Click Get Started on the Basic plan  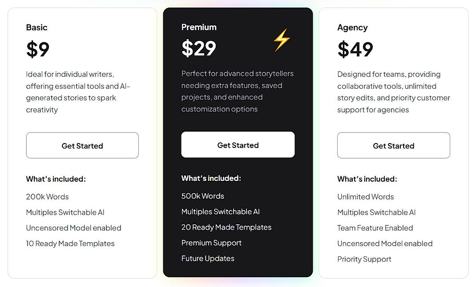point(82,145)
